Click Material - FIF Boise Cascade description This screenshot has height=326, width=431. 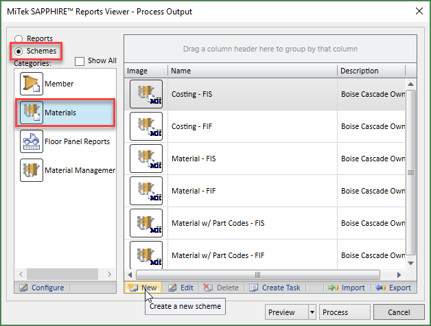tap(371, 191)
